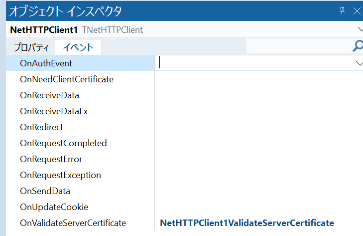The image size is (363, 236).
Task: Select the OnRequestException event
Action: click(60, 175)
